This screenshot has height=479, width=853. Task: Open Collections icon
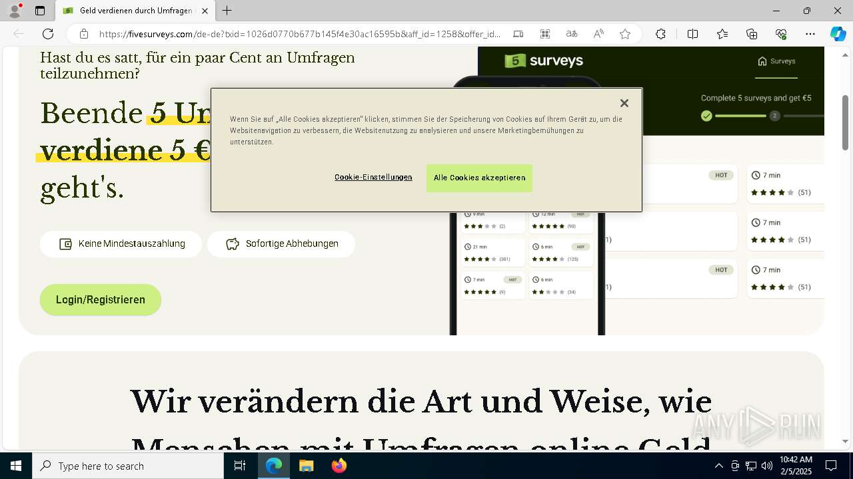(752, 34)
